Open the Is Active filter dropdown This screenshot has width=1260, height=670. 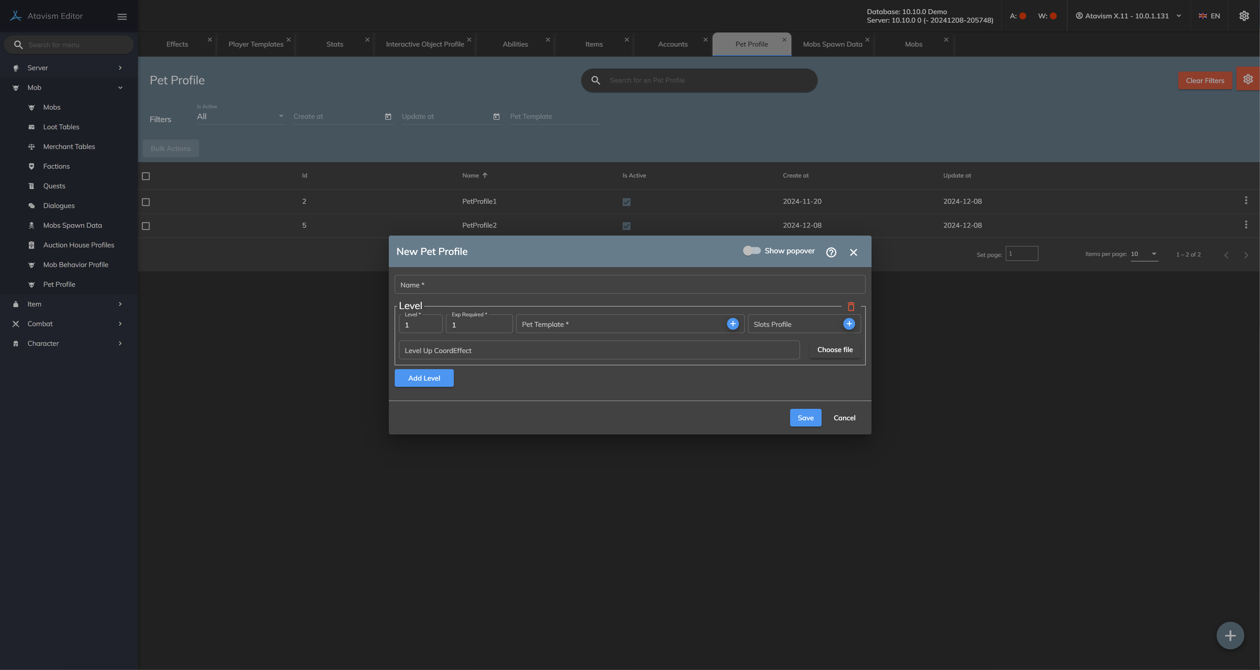pyautogui.click(x=240, y=116)
